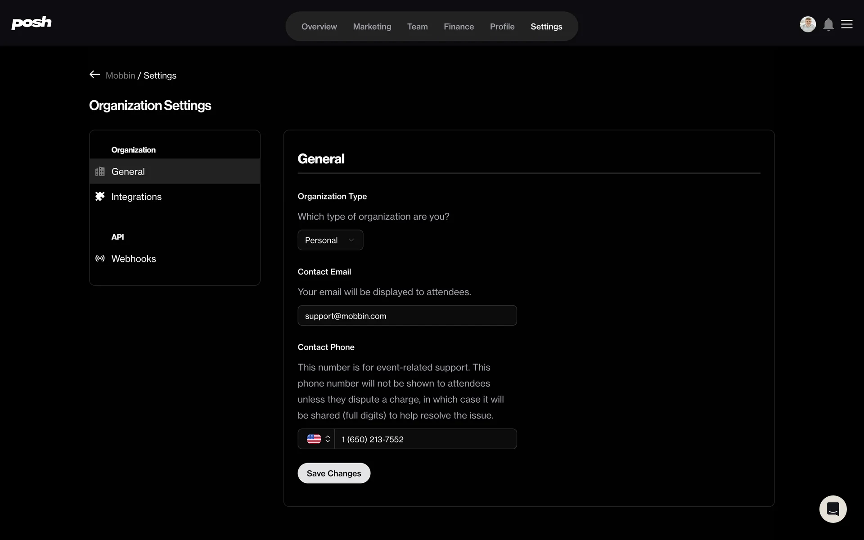Click the Posh logo
This screenshot has height=540, width=864.
pyautogui.click(x=31, y=22)
